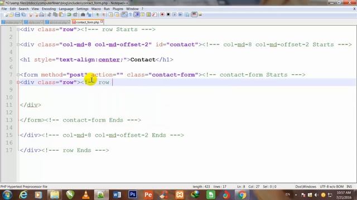Viewport: 357px width, 200px height.
Task: Click Save Recorded Macro toolbar icon
Action: point(187,15)
